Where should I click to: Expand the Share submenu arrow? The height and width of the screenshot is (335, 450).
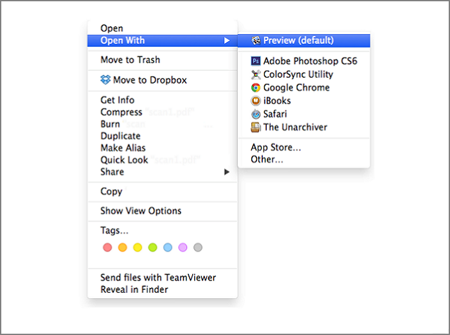(226, 172)
